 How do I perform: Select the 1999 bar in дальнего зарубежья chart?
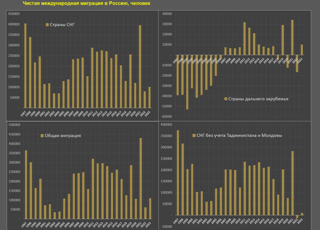(x=187, y=82)
